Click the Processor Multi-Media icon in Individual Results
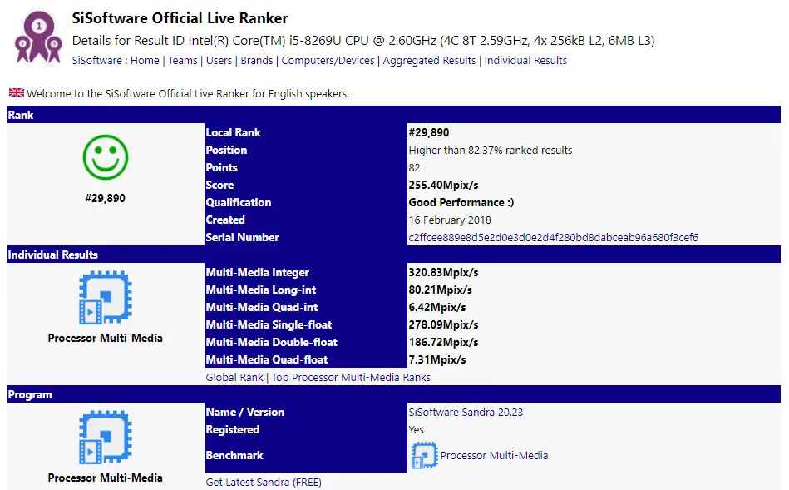Image resolution: width=789 pixels, height=490 pixels. coord(105,297)
